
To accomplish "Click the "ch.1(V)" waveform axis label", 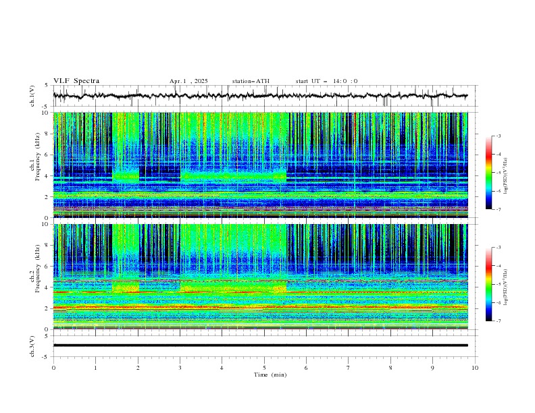I will pos(32,96).
